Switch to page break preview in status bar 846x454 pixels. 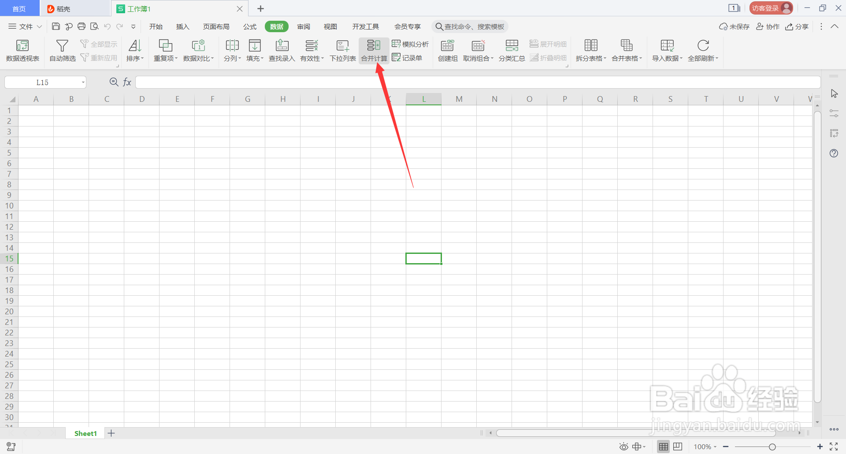click(678, 447)
